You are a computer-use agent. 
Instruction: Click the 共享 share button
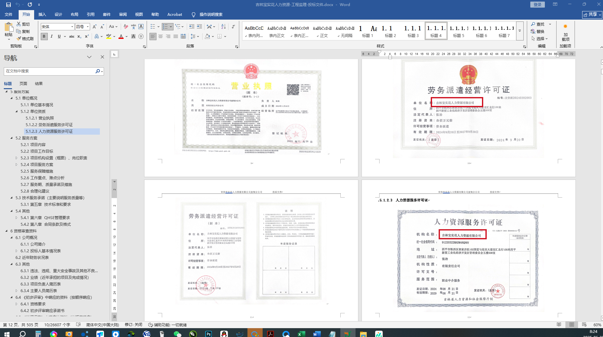592,15
